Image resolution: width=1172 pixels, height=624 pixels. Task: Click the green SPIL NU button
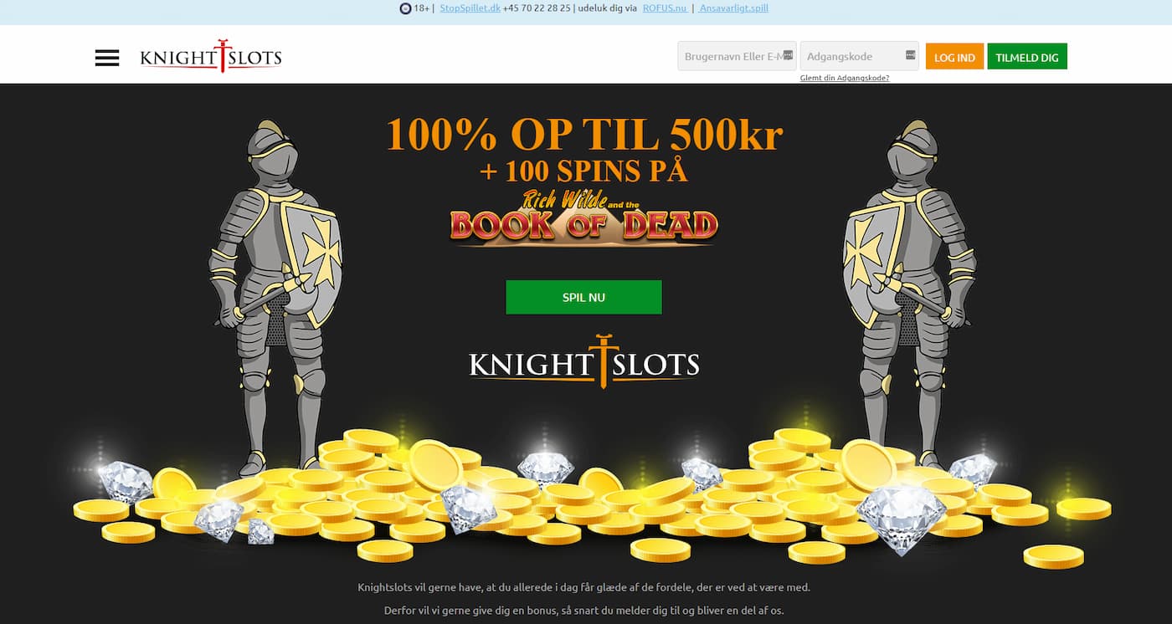point(583,297)
